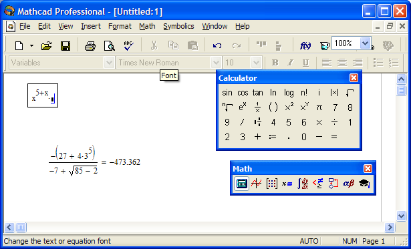Open the File menu
This screenshot has width=411, height=249.
click(25, 26)
